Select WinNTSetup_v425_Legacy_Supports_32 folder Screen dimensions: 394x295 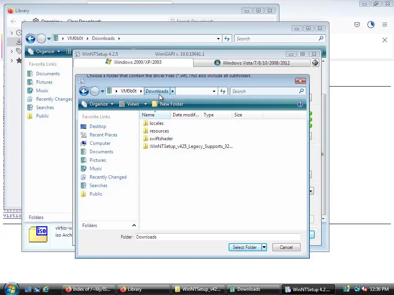tap(188, 146)
